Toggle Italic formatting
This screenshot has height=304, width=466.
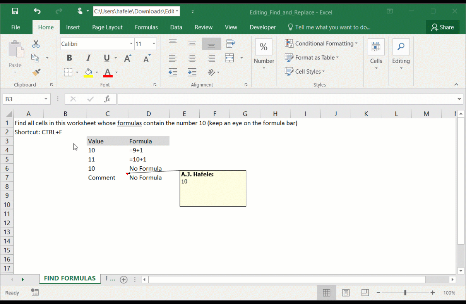pos(88,58)
